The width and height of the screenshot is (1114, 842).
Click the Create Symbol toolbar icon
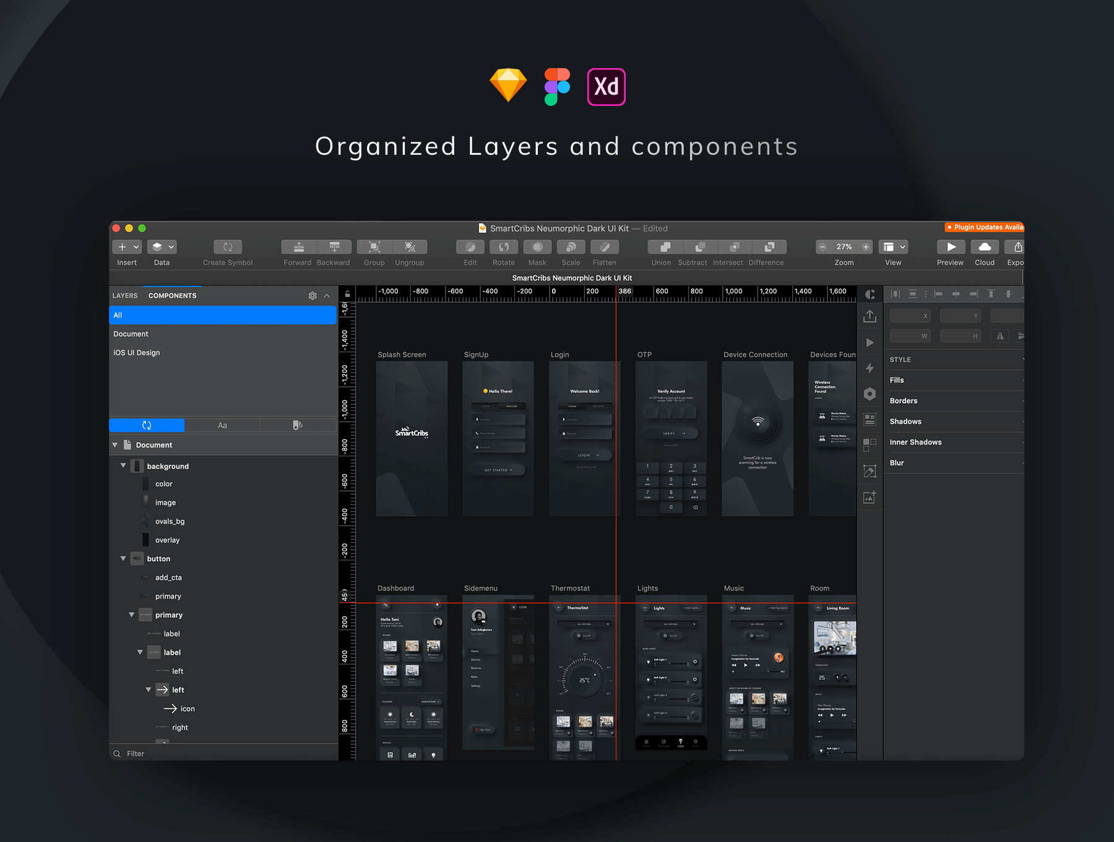coord(228,247)
